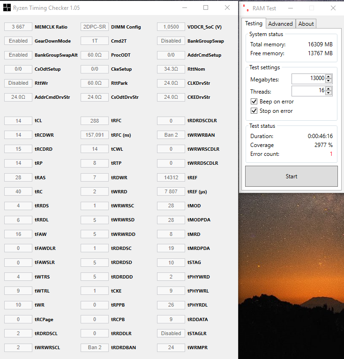
Task: Click the tRDWR value 7
Action: [x=95, y=177]
